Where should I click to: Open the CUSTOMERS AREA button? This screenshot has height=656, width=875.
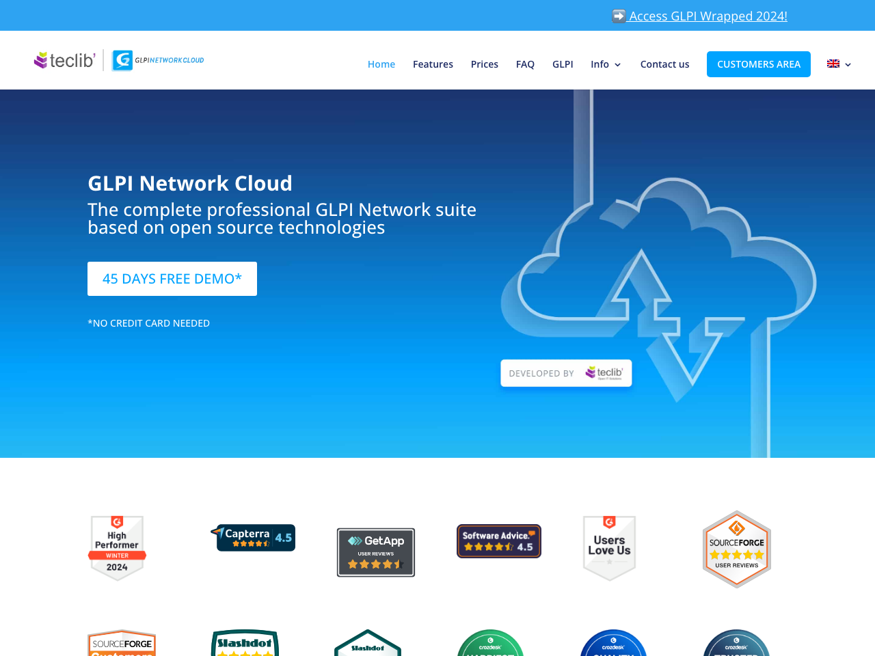point(759,63)
